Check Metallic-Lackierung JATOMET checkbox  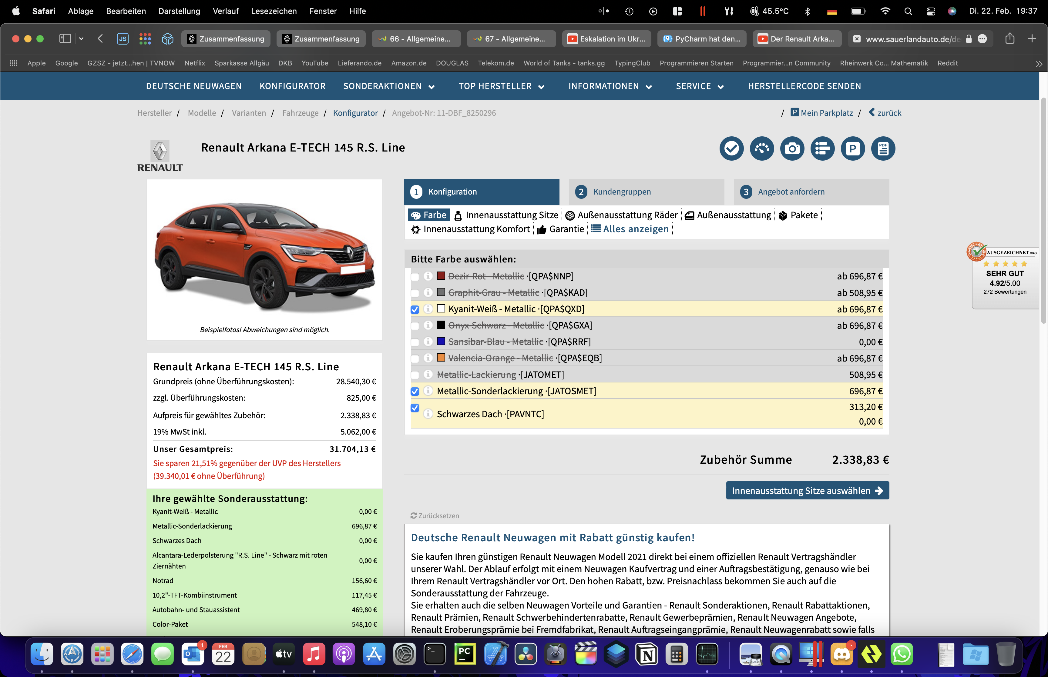coord(415,375)
